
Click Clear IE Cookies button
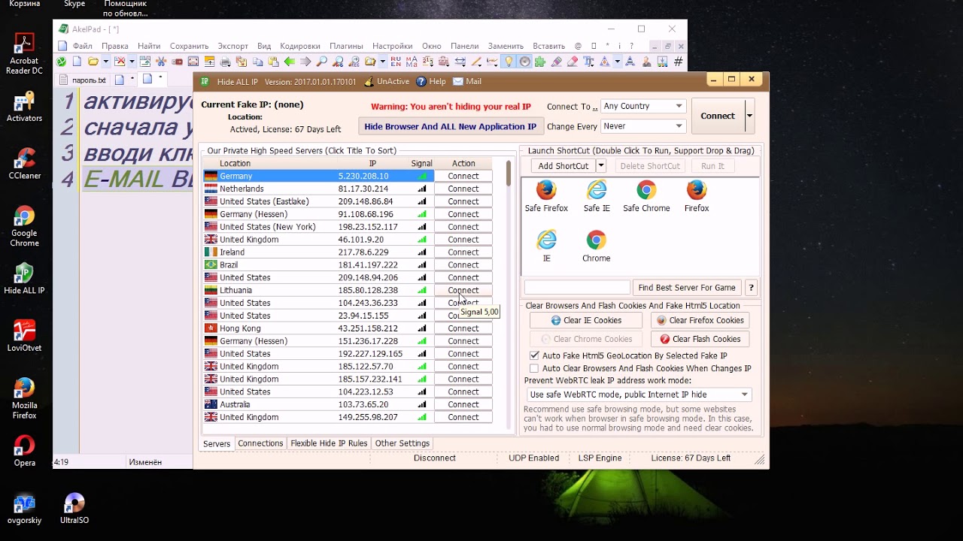pyautogui.click(x=586, y=320)
